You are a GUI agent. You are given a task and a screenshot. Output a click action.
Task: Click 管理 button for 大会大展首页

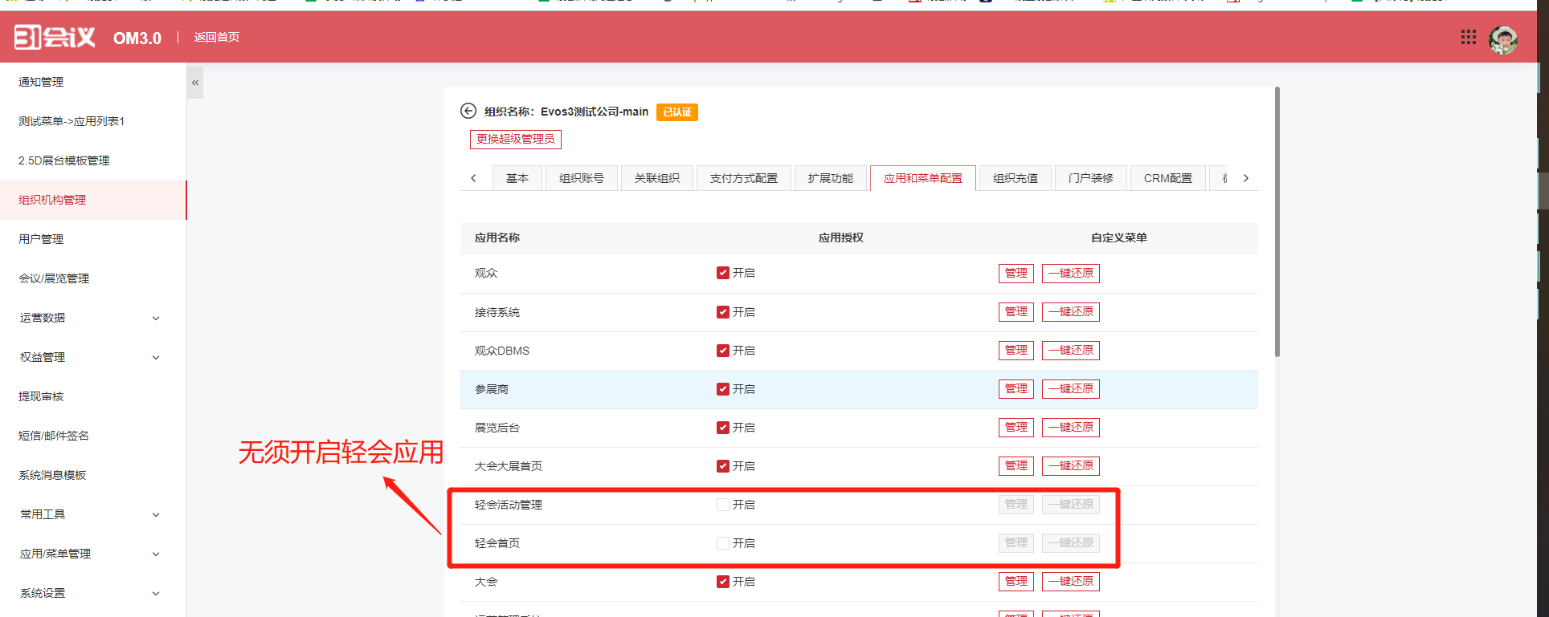(1016, 465)
